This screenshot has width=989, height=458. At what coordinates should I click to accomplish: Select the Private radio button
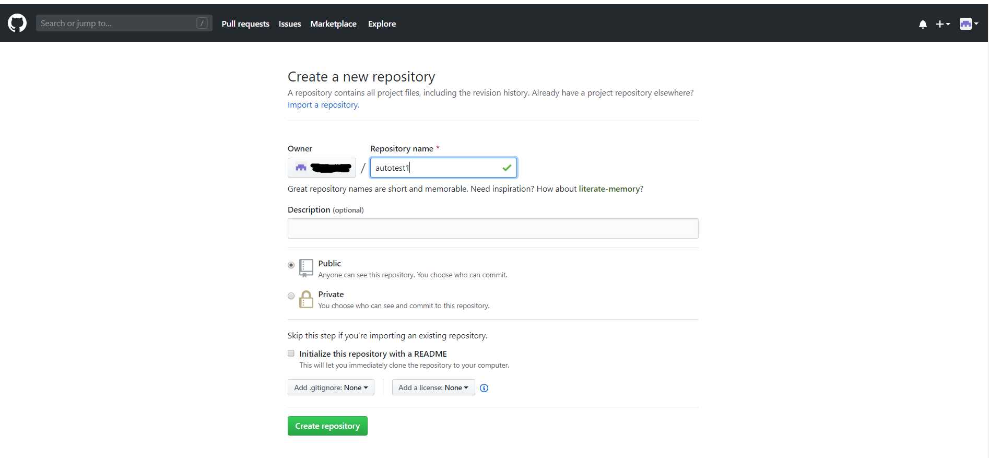click(x=291, y=296)
